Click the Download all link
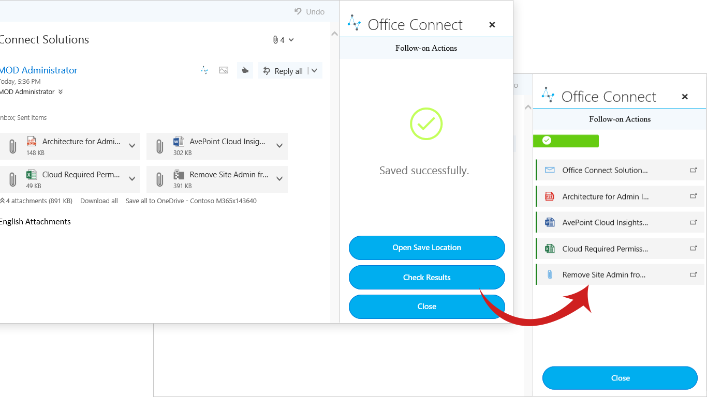707x397 pixels. [x=99, y=201]
